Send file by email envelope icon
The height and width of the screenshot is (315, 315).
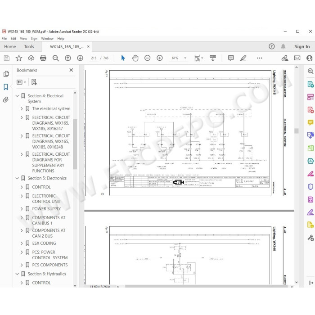297,58
